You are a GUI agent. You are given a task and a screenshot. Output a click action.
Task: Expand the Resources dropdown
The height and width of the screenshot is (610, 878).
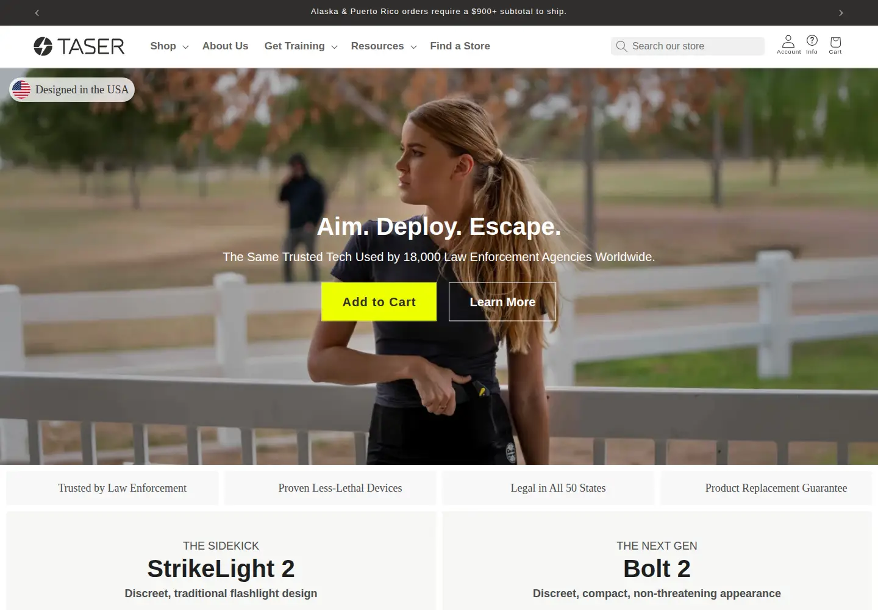coord(384,46)
